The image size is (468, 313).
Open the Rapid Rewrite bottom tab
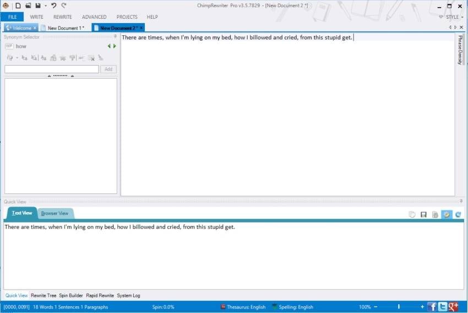tap(100, 295)
